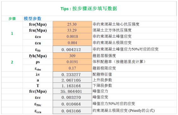Select the εco input cell 0.0018
Viewport: 178px width, 115px height.
coord(72,36)
